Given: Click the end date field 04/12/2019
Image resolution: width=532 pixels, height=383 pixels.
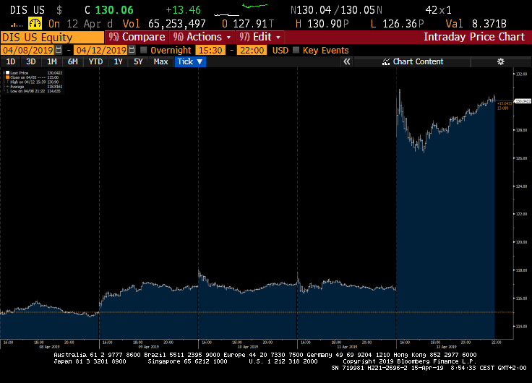Looking at the screenshot, I should (x=101, y=50).
